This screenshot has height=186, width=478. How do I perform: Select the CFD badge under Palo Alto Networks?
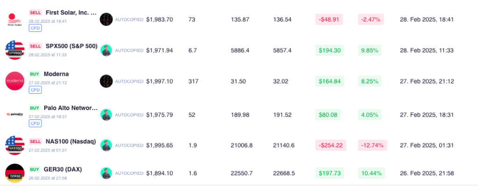point(35,123)
